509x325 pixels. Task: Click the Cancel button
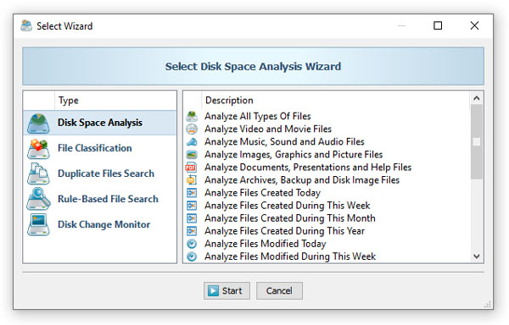point(279,290)
